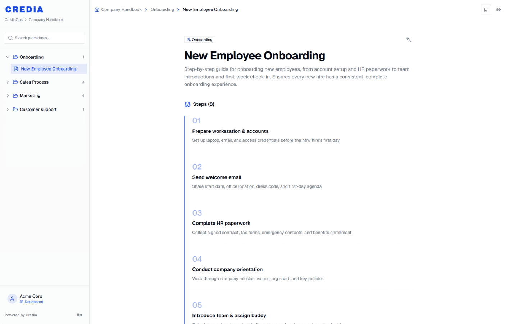This screenshot has width=518, height=324.
Task: Open Onboarding in the breadcrumb
Action: click(162, 10)
